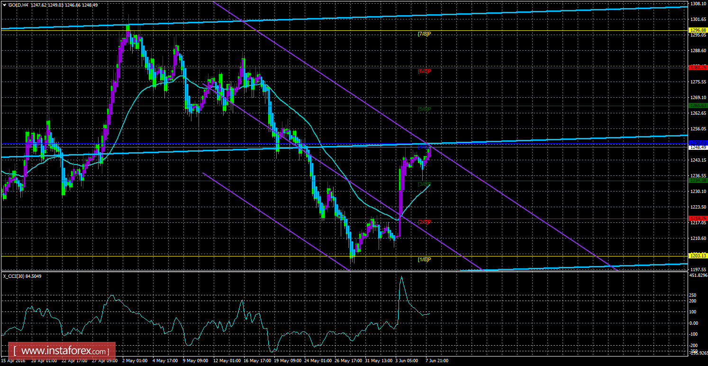Click the [7/8]P Murray level label
This screenshot has width=708, height=366.
tap(424, 34)
